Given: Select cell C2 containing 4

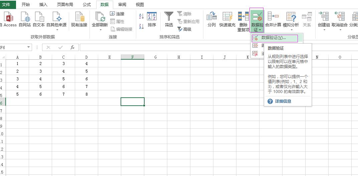Looking at the screenshot, I should click(63, 71).
